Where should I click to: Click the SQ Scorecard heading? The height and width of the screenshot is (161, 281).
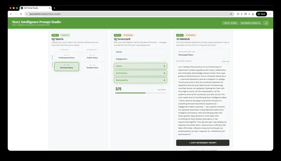pos(122,39)
